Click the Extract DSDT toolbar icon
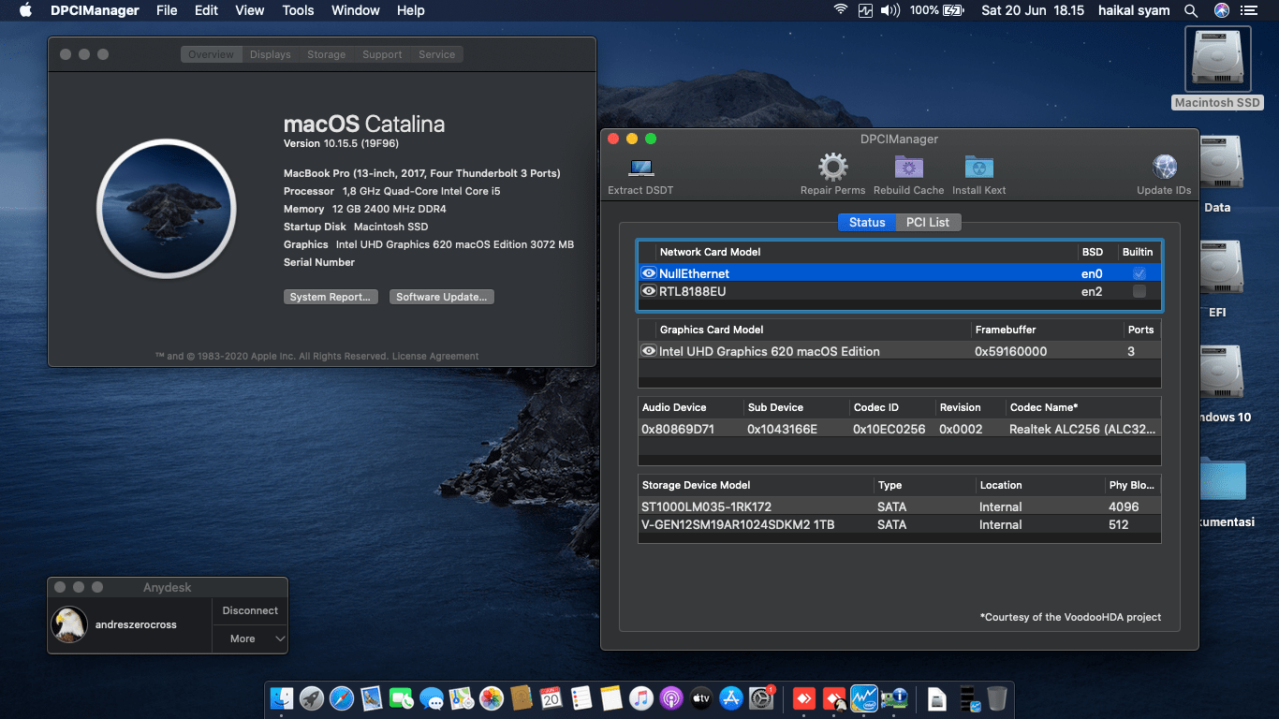 coord(641,169)
